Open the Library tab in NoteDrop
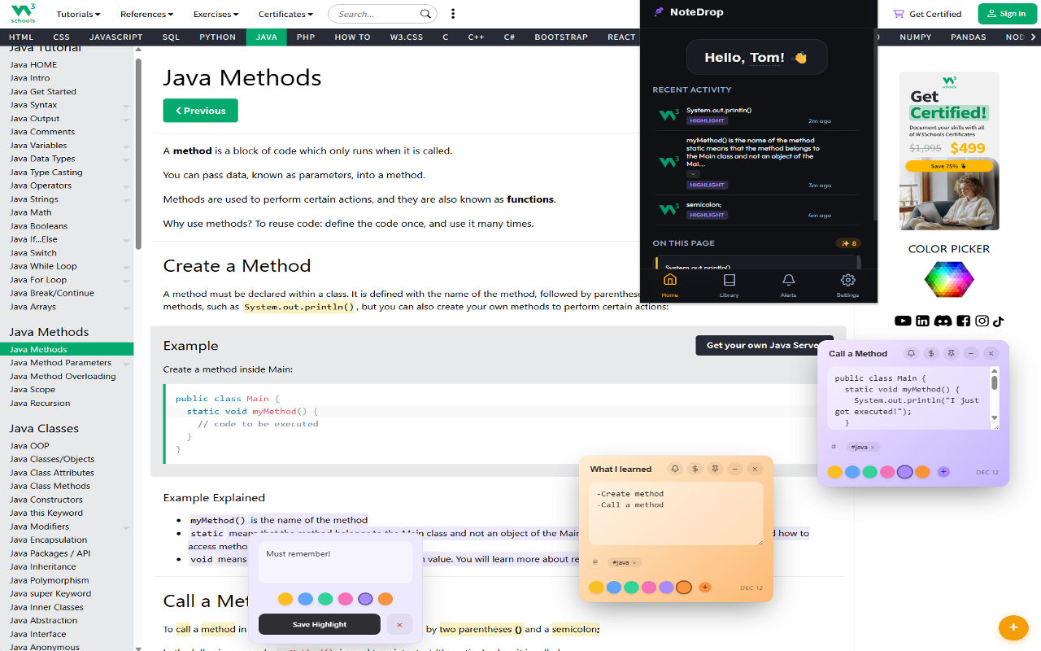The height and width of the screenshot is (651, 1041). (x=729, y=285)
